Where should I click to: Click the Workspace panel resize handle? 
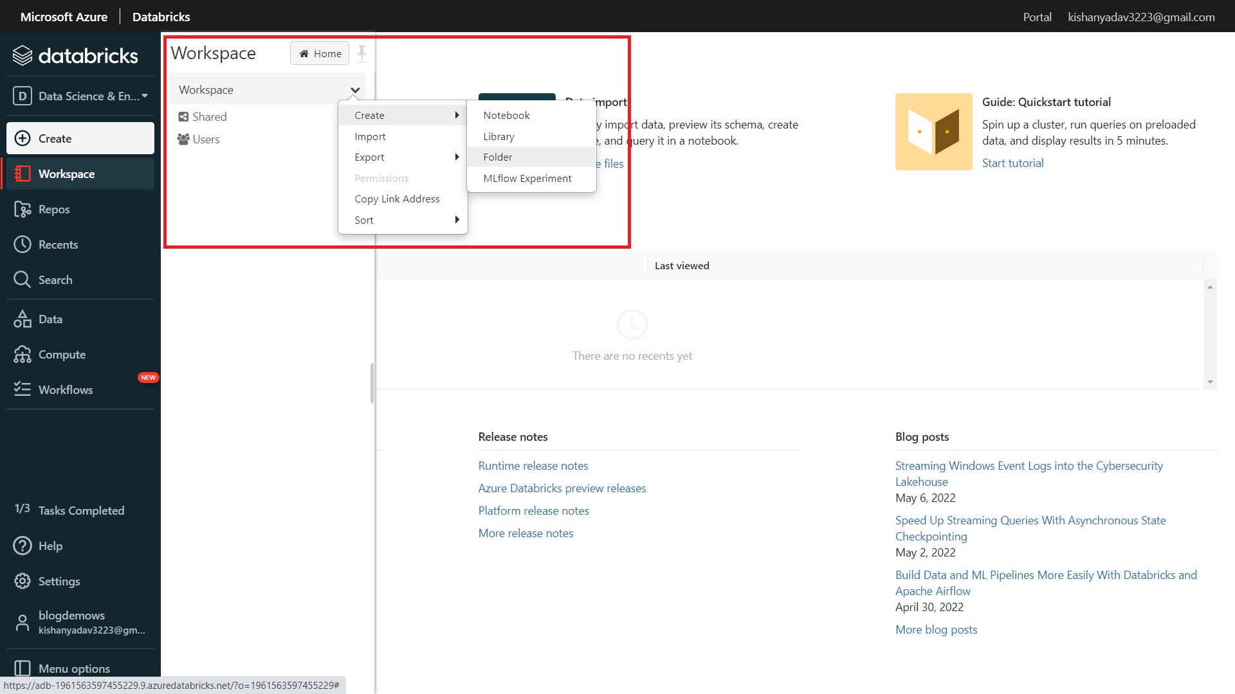[372, 383]
